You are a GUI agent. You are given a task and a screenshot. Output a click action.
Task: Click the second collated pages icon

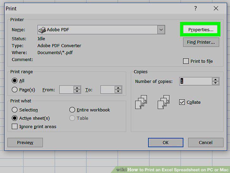(164, 102)
